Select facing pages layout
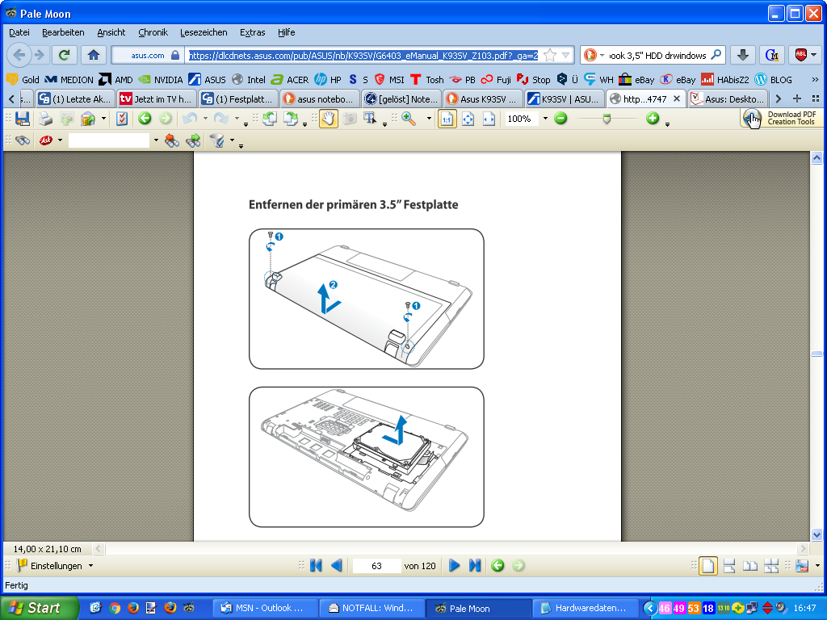The width and height of the screenshot is (827, 620). [x=750, y=566]
